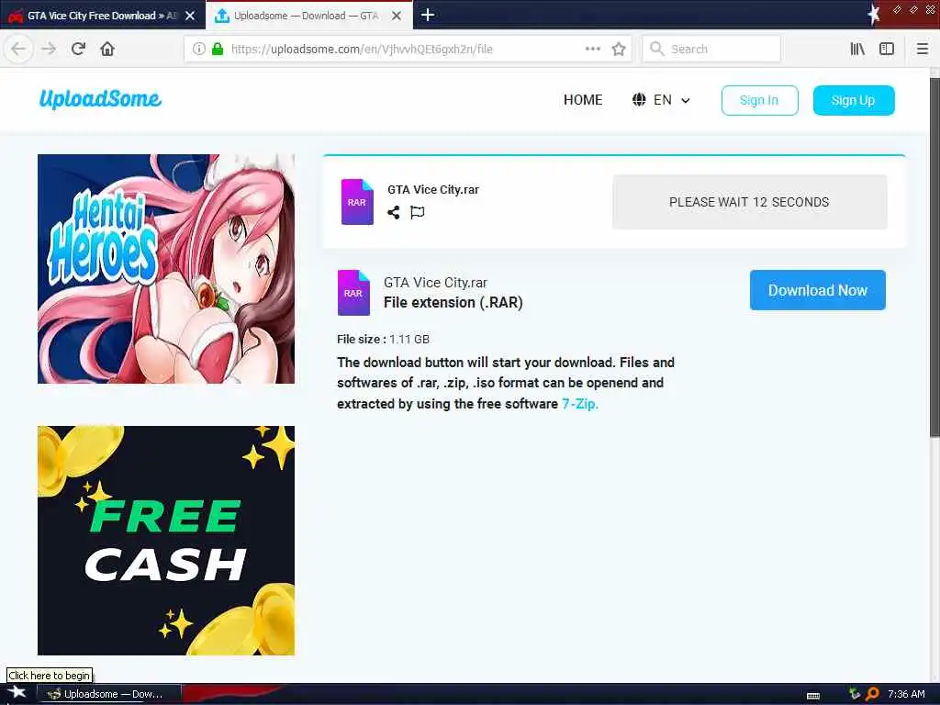The width and height of the screenshot is (940, 705).
Task: Select the Uploadsome taskbar window button
Action: point(108,694)
